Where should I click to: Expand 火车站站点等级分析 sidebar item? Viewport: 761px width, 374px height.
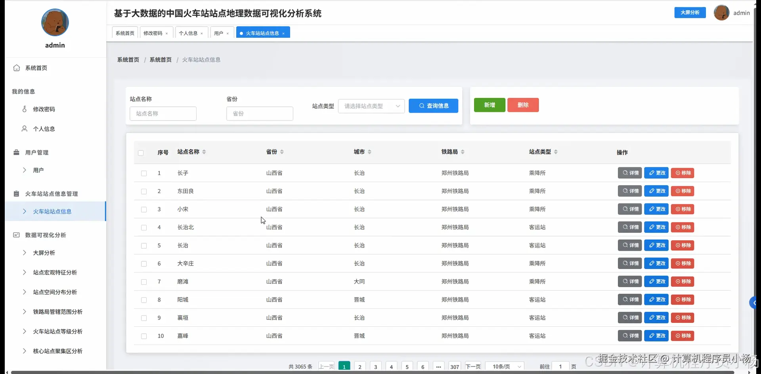tap(55, 331)
